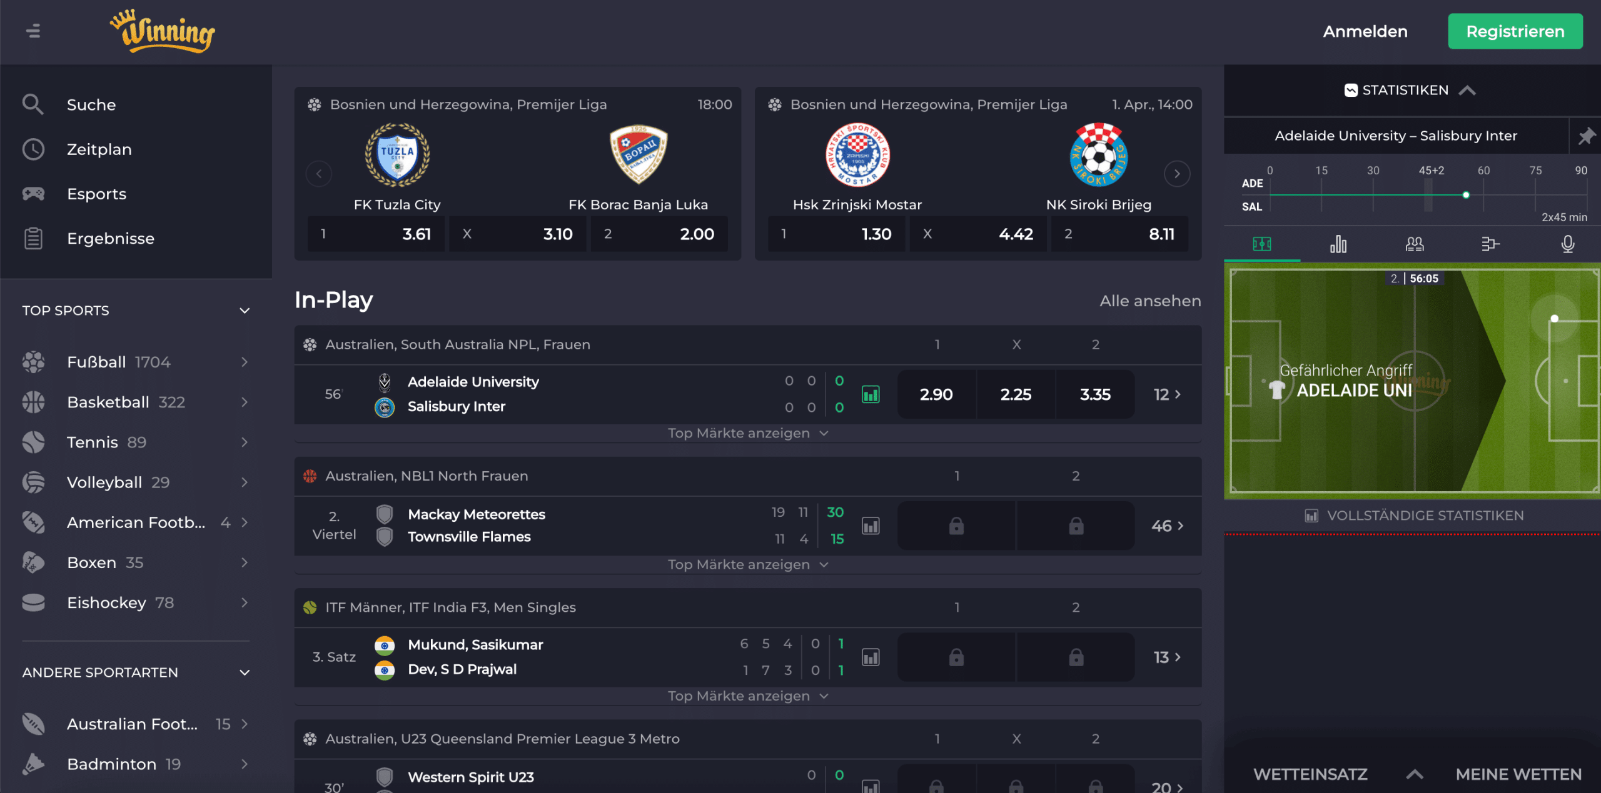Open stats icon for Mackay Meteorettes match
Image resolution: width=1601 pixels, height=793 pixels.
tap(871, 526)
